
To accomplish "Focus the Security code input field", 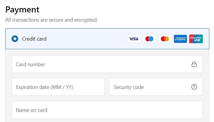I will point(156,87).
